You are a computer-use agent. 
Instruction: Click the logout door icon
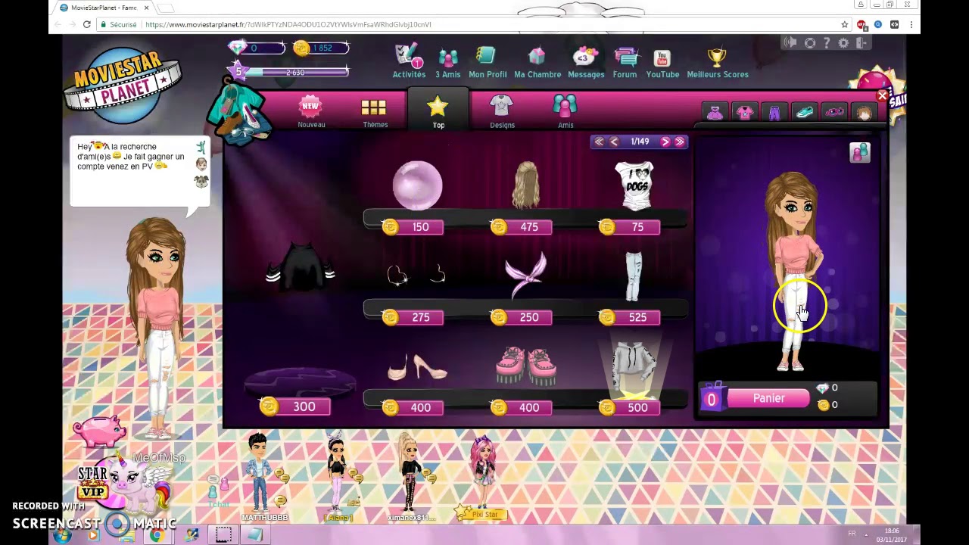coord(862,43)
